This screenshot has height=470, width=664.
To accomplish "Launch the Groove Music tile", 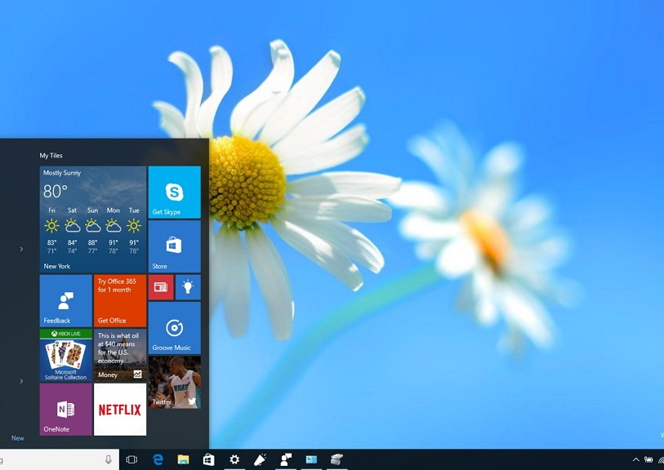I will (x=172, y=327).
